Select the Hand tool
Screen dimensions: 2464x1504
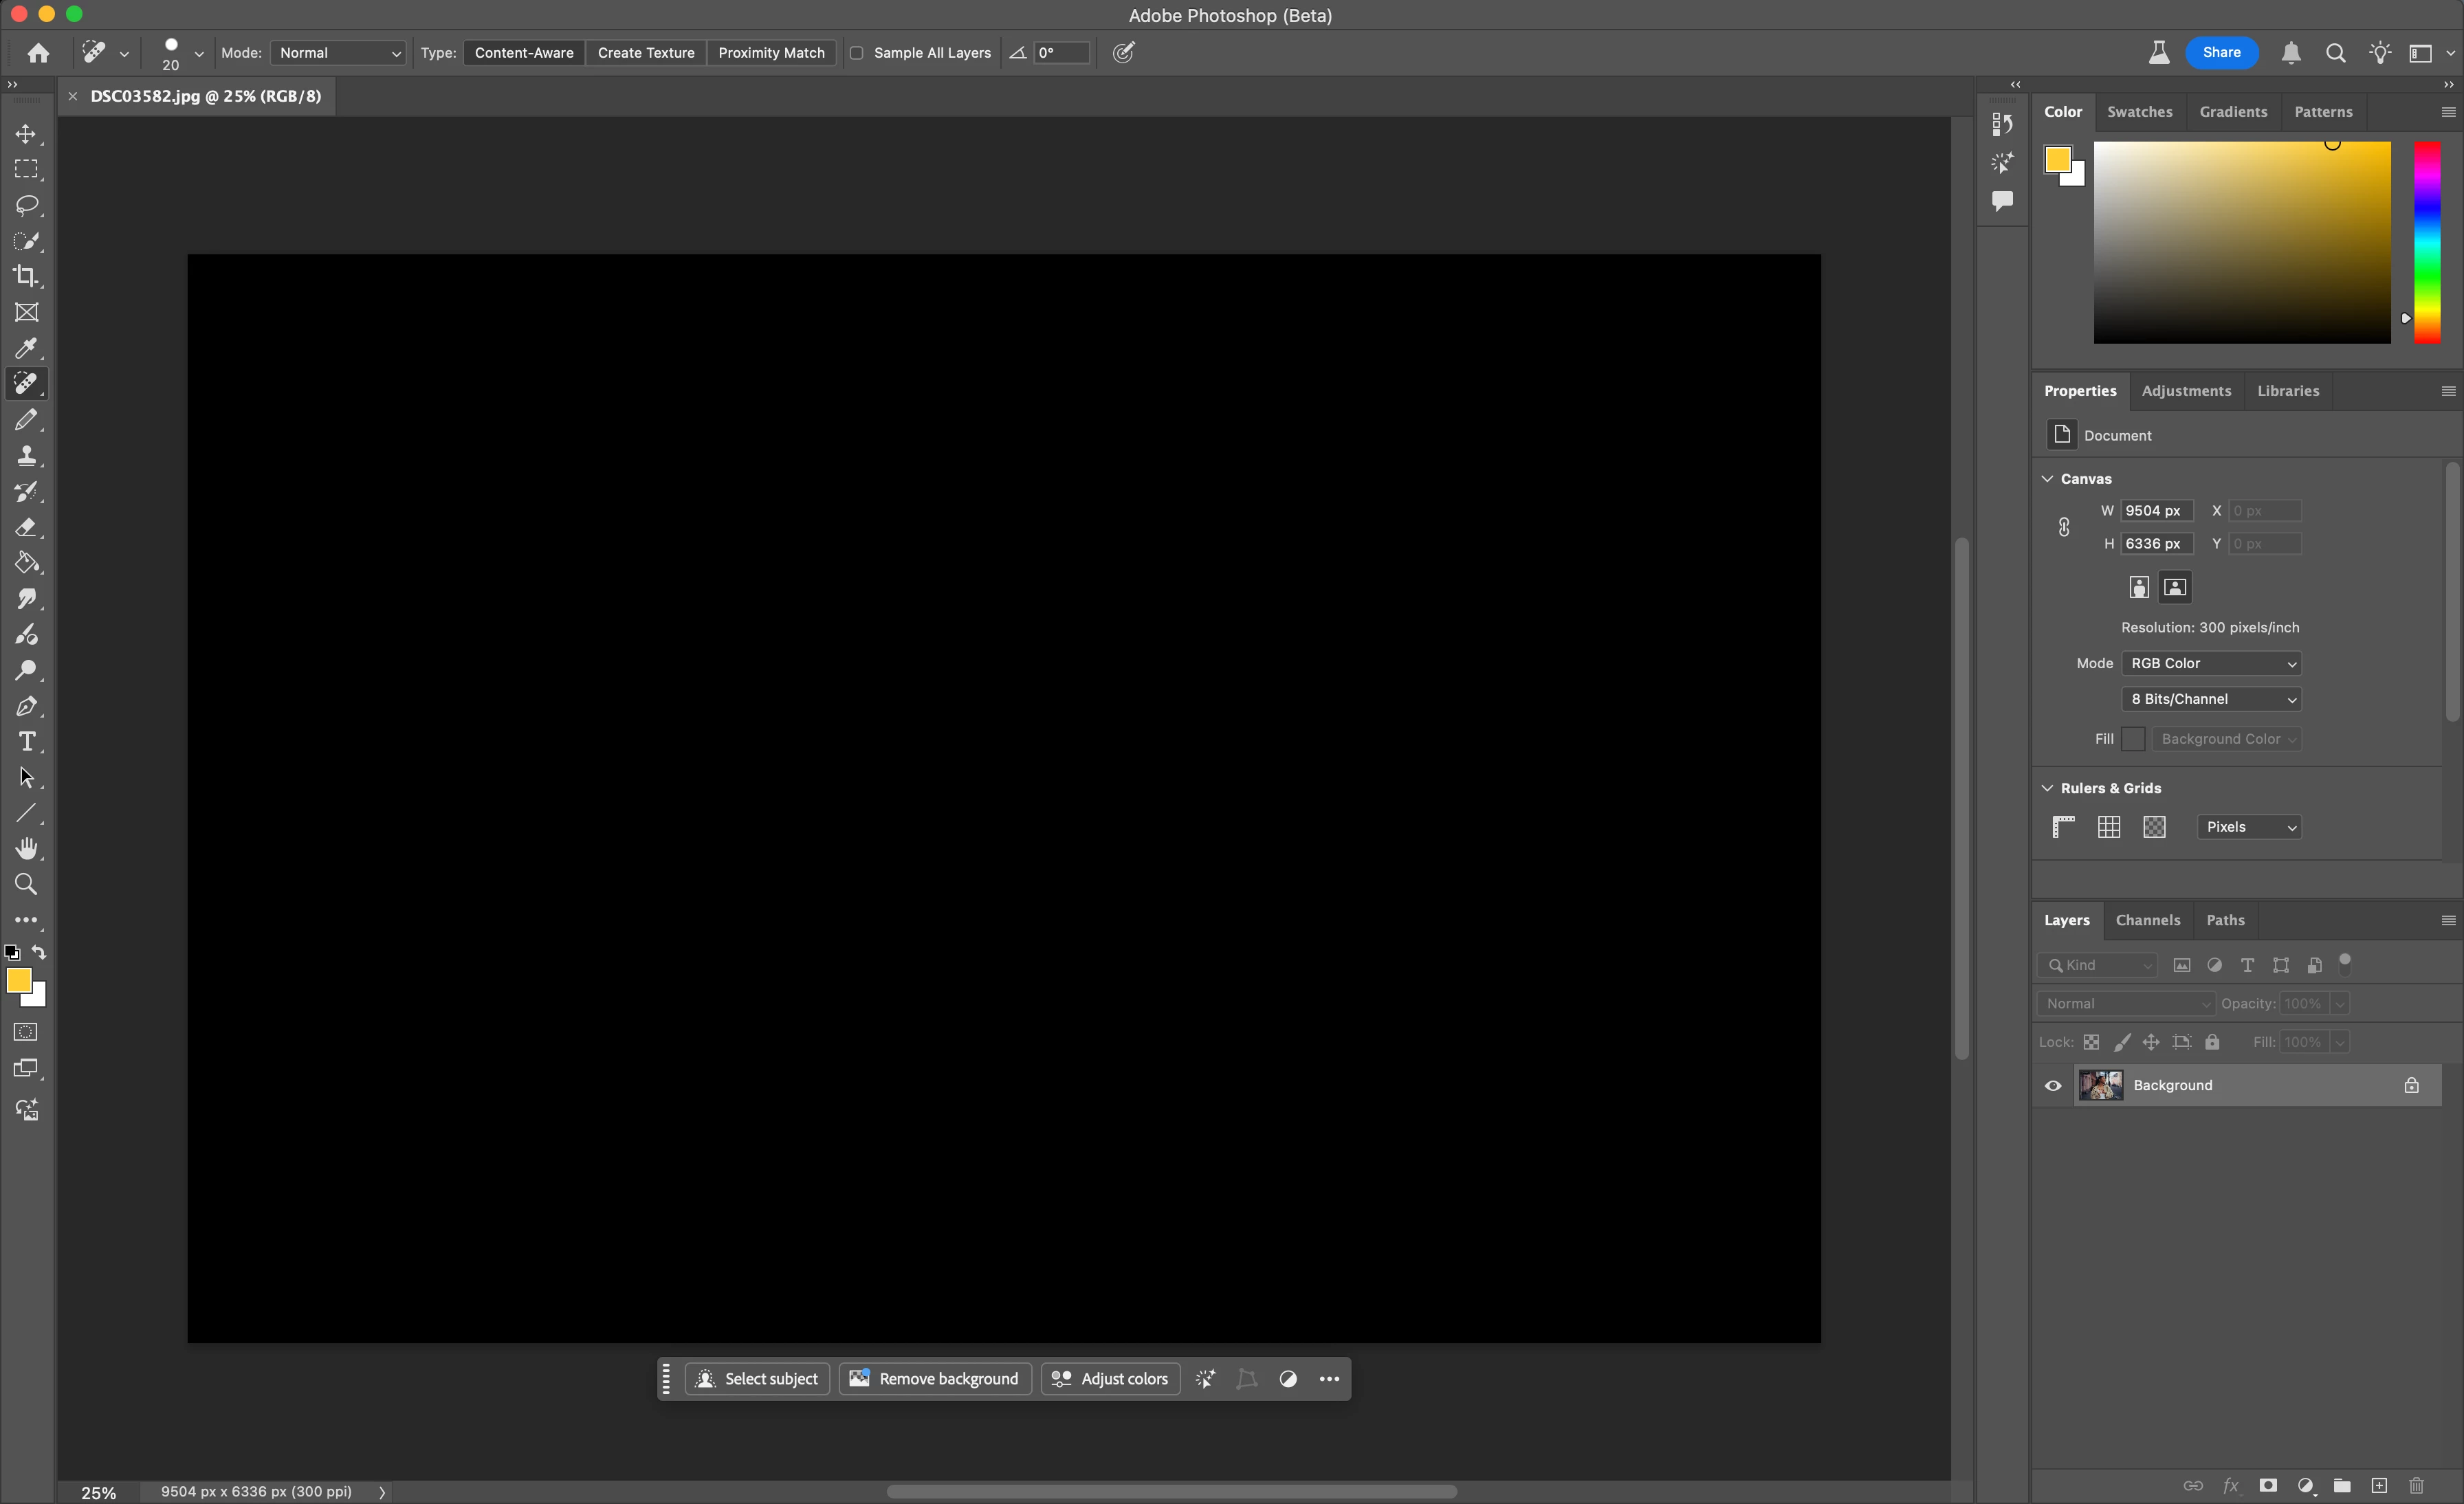(x=26, y=848)
